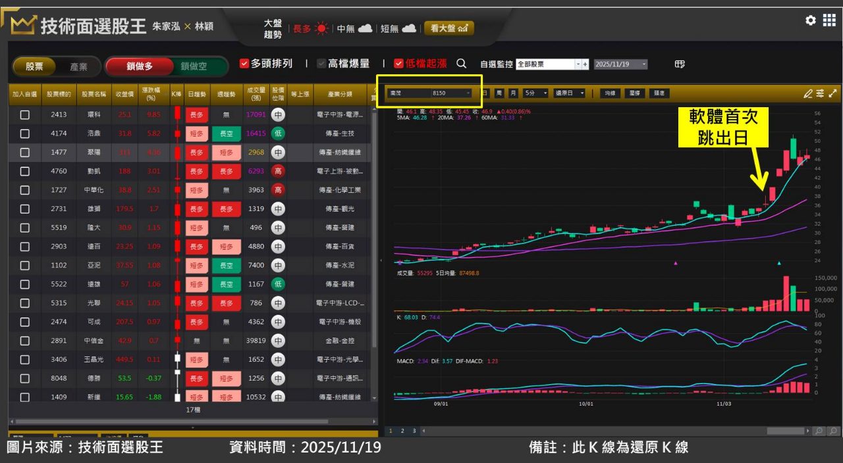Open the 2025/11/19 date dropdown
843x463 pixels.
coord(643,64)
